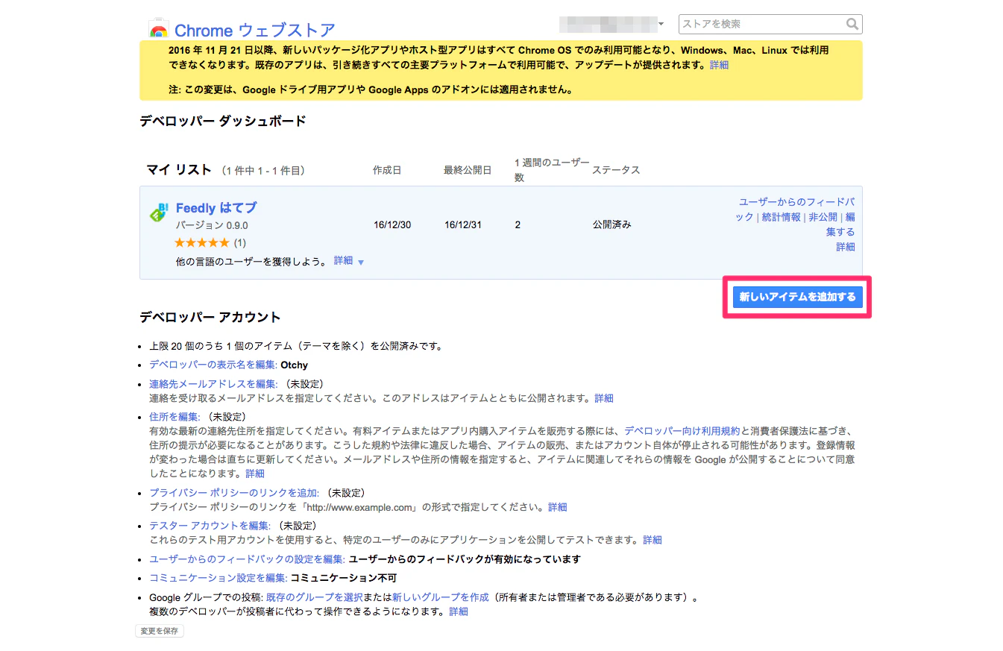Click the 作成日 column header
The height and width of the screenshot is (651, 1003).
(x=387, y=170)
